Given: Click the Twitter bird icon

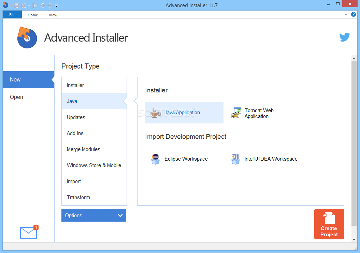Looking at the screenshot, I should [344, 37].
